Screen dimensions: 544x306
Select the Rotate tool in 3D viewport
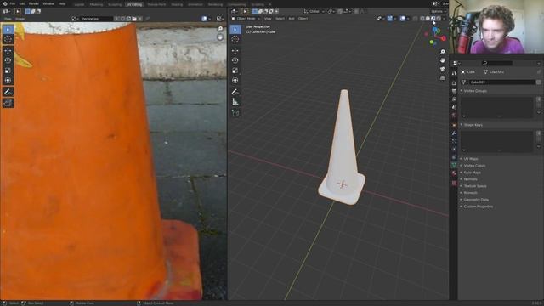pyautogui.click(x=235, y=60)
